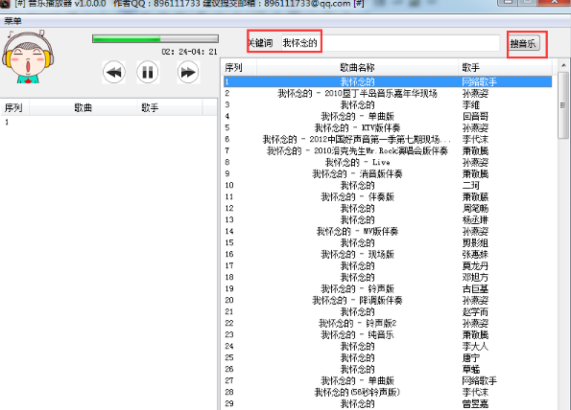The height and width of the screenshot is (410, 571).
Task: Select row 22 铃声版2 song
Action: 388,323
